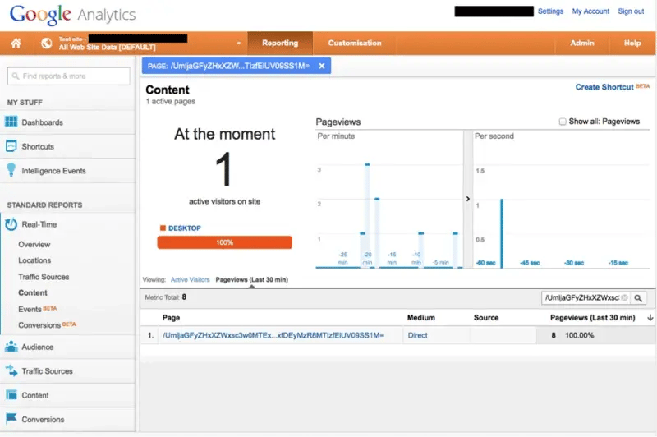The image size is (657, 437).
Task: Click the Intelligence Events lightbulb icon
Action: [x=11, y=171]
